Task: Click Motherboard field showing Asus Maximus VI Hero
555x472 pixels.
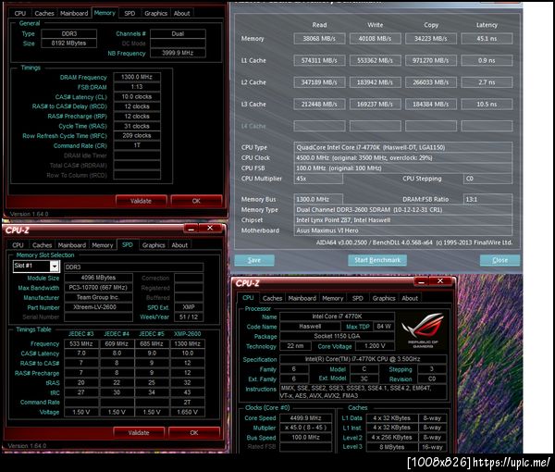Action: pyautogui.click(x=402, y=230)
